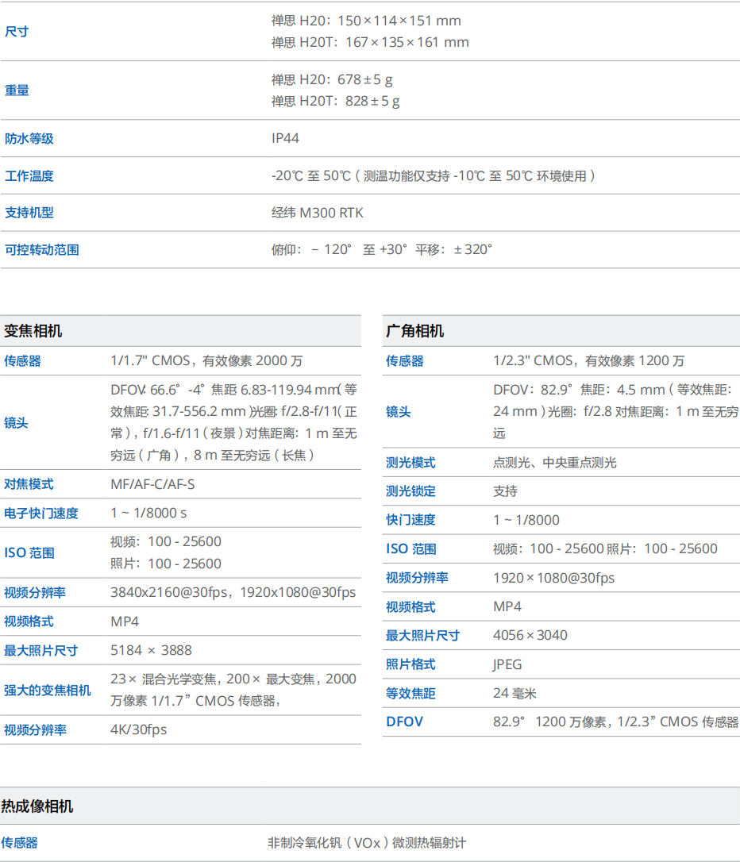Select the 测光模式 label

(410, 463)
